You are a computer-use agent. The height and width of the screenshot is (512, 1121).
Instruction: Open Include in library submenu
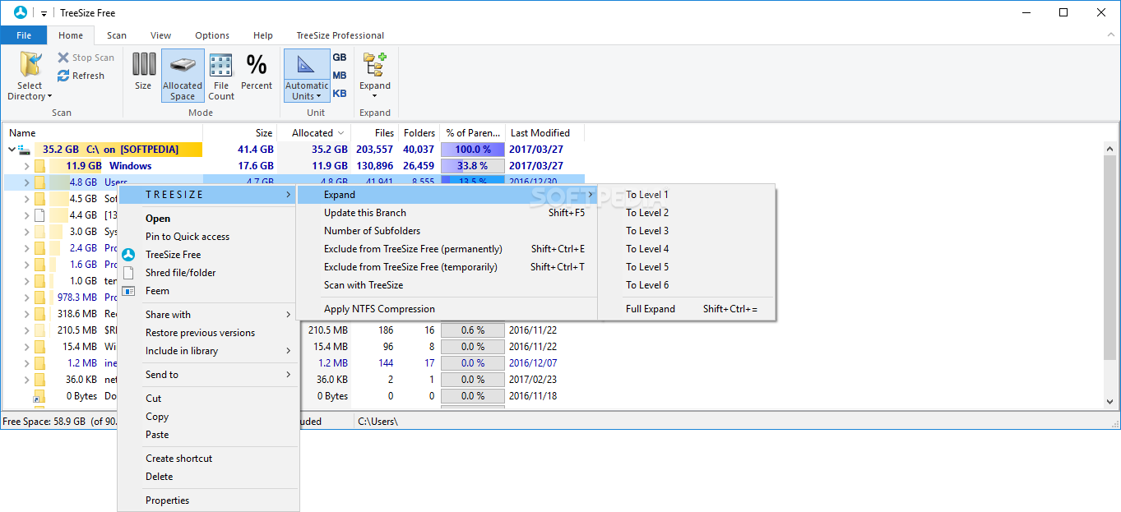pyautogui.click(x=207, y=351)
